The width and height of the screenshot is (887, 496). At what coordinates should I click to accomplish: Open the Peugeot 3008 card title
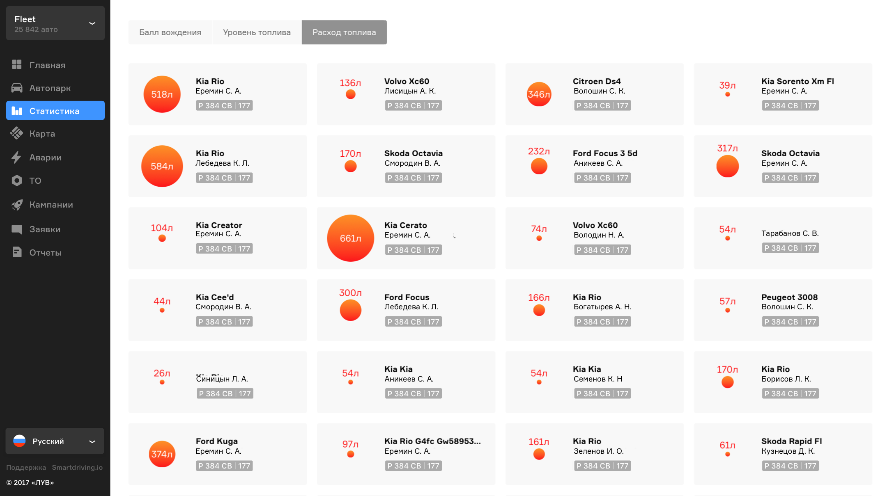[x=789, y=297]
